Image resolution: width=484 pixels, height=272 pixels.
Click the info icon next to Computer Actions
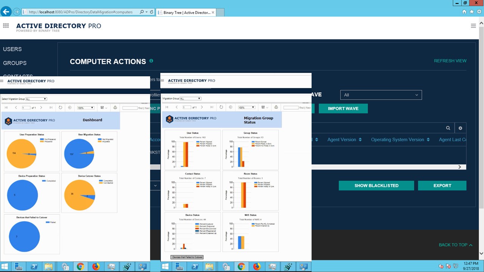tap(151, 61)
